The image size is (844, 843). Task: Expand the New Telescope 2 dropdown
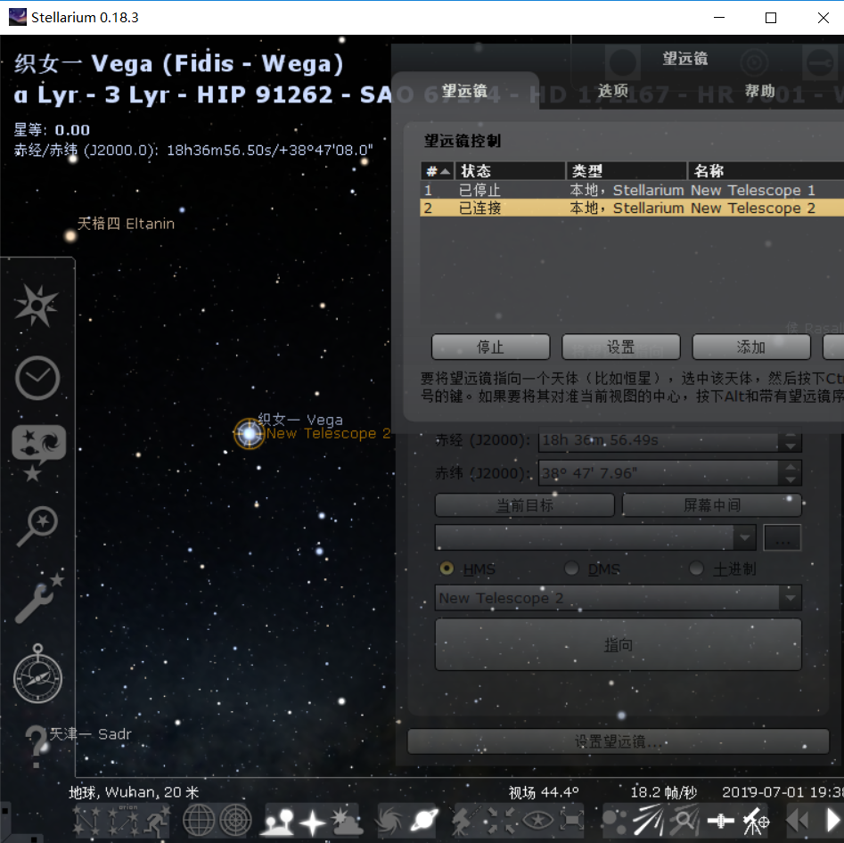coord(791,598)
